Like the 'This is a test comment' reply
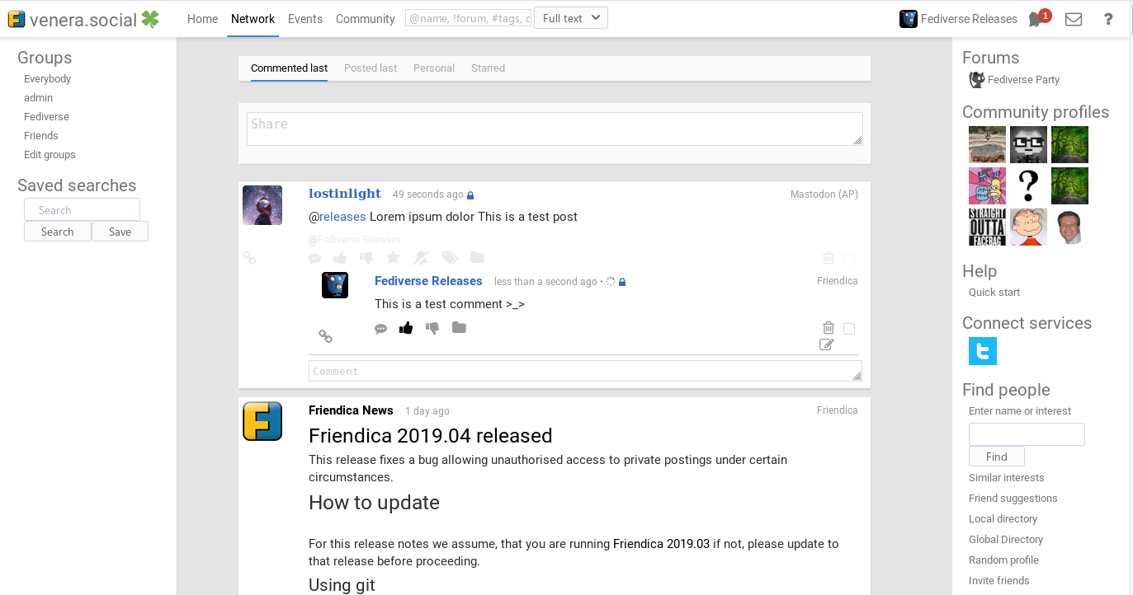1133x595 pixels. tap(406, 328)
